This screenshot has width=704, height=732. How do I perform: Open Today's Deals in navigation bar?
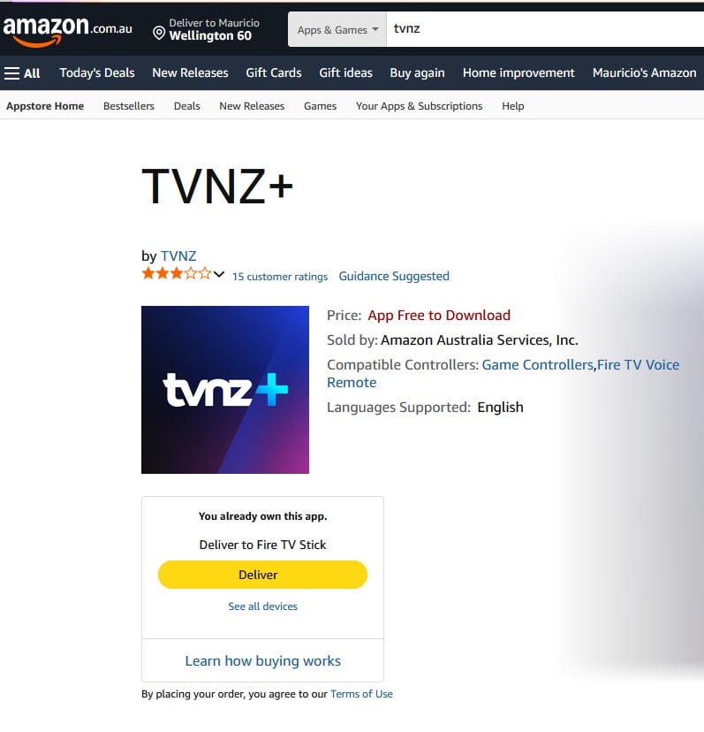pos(97,72)
